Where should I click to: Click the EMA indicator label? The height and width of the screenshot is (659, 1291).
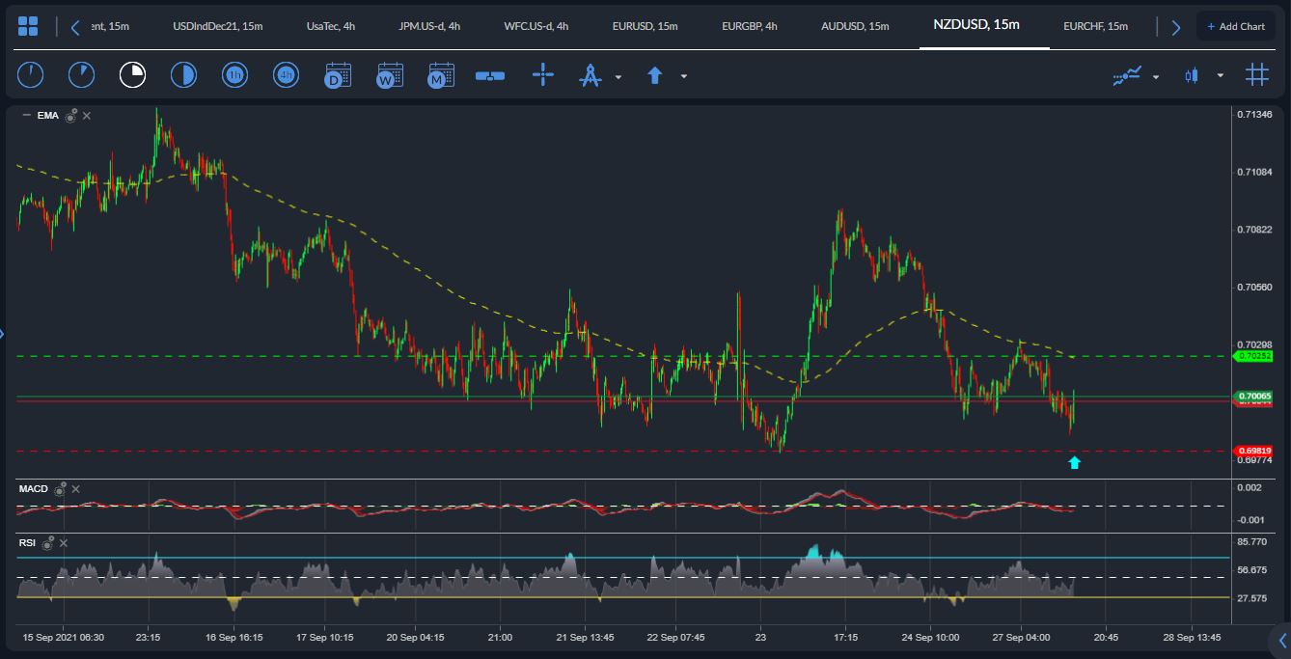(x=47, y=116)
